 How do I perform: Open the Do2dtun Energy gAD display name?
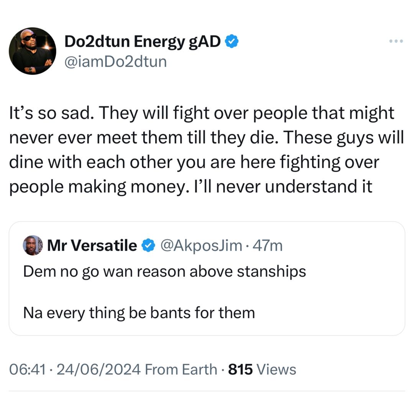pyautogui.click(x=142, y=41)
